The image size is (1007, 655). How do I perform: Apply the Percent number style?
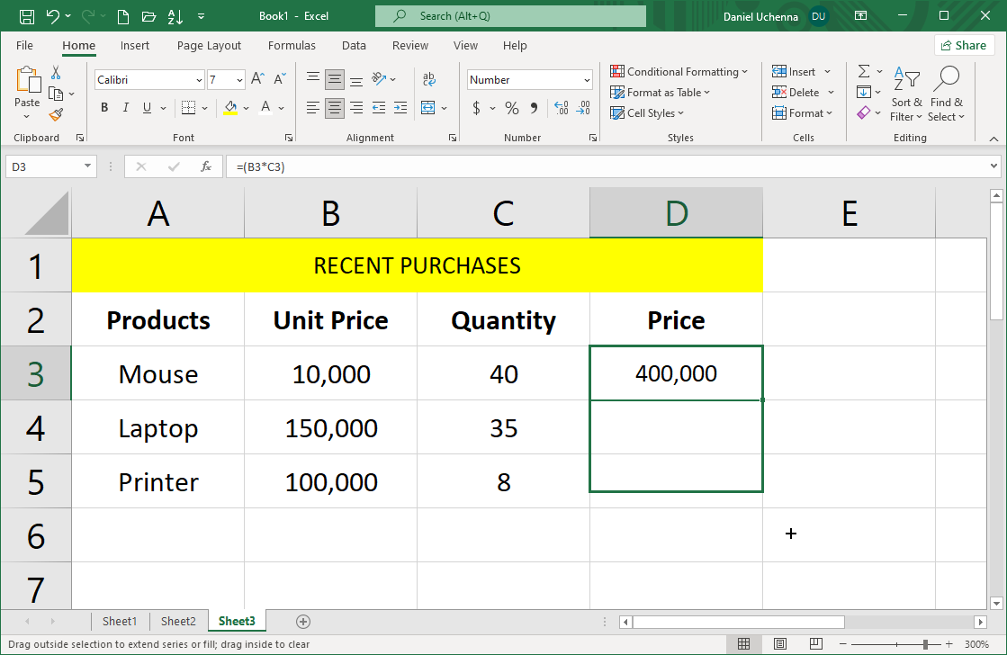pos(511,107)
